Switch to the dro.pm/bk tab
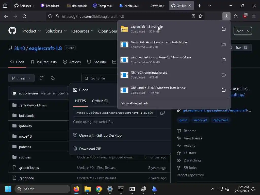Image resolution: width=260 pixels, height=195 pixels. [x=77, y=6]
